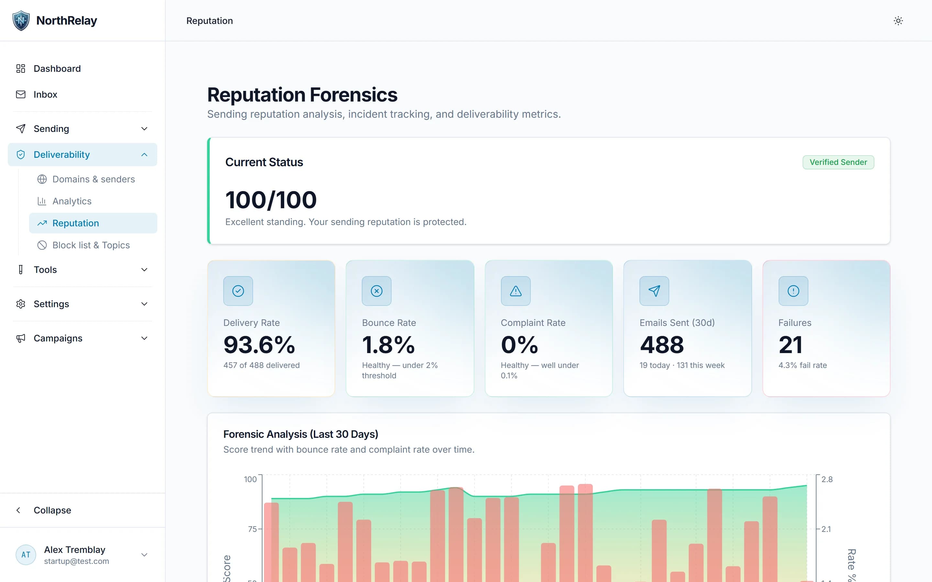Image resolution: width=932 pixels, height=582 pixels.
Task: Click the alert circle icon on Failures card
Action: click(x=793, y=291)
